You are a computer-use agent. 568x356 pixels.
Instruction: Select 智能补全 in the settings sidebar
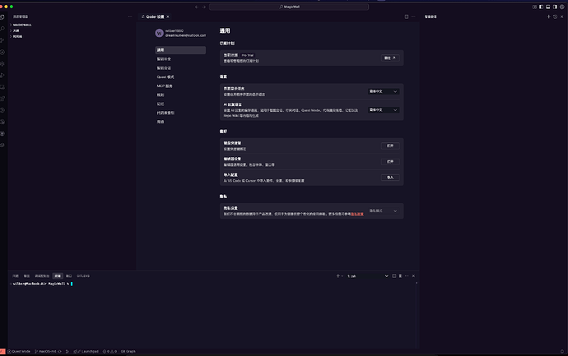coord(180,59)
